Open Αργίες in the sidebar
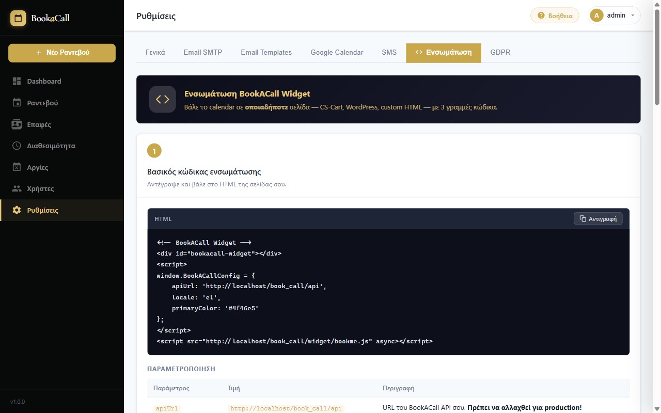The width and height of the screenshot is (661, 413). (62, 167)
